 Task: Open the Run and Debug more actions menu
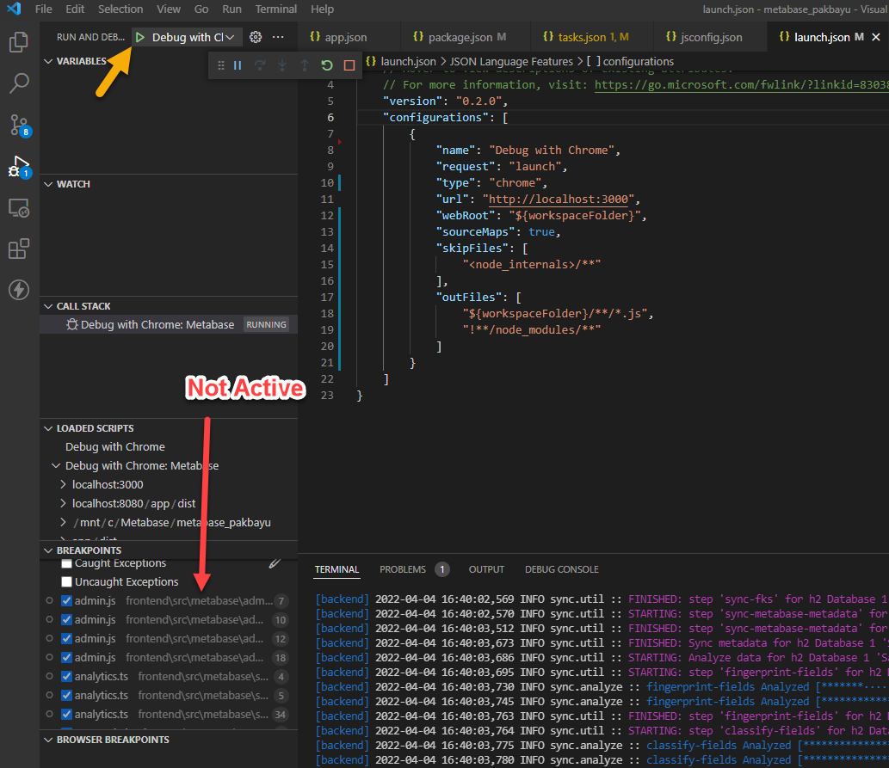278,37
